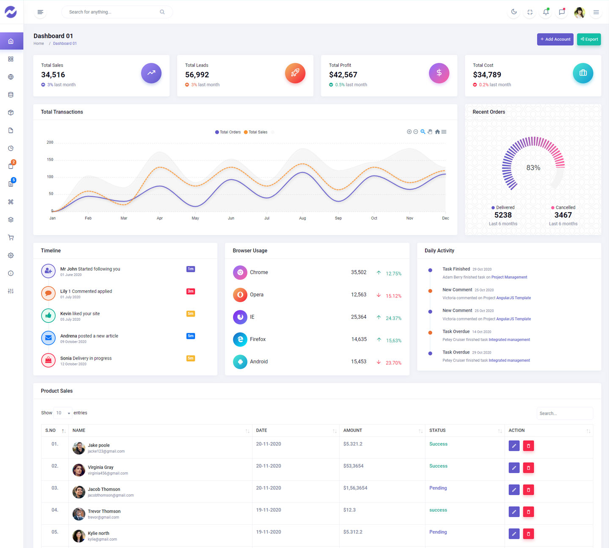
Task: Open the notifications bell
Action: pos(546,12)
